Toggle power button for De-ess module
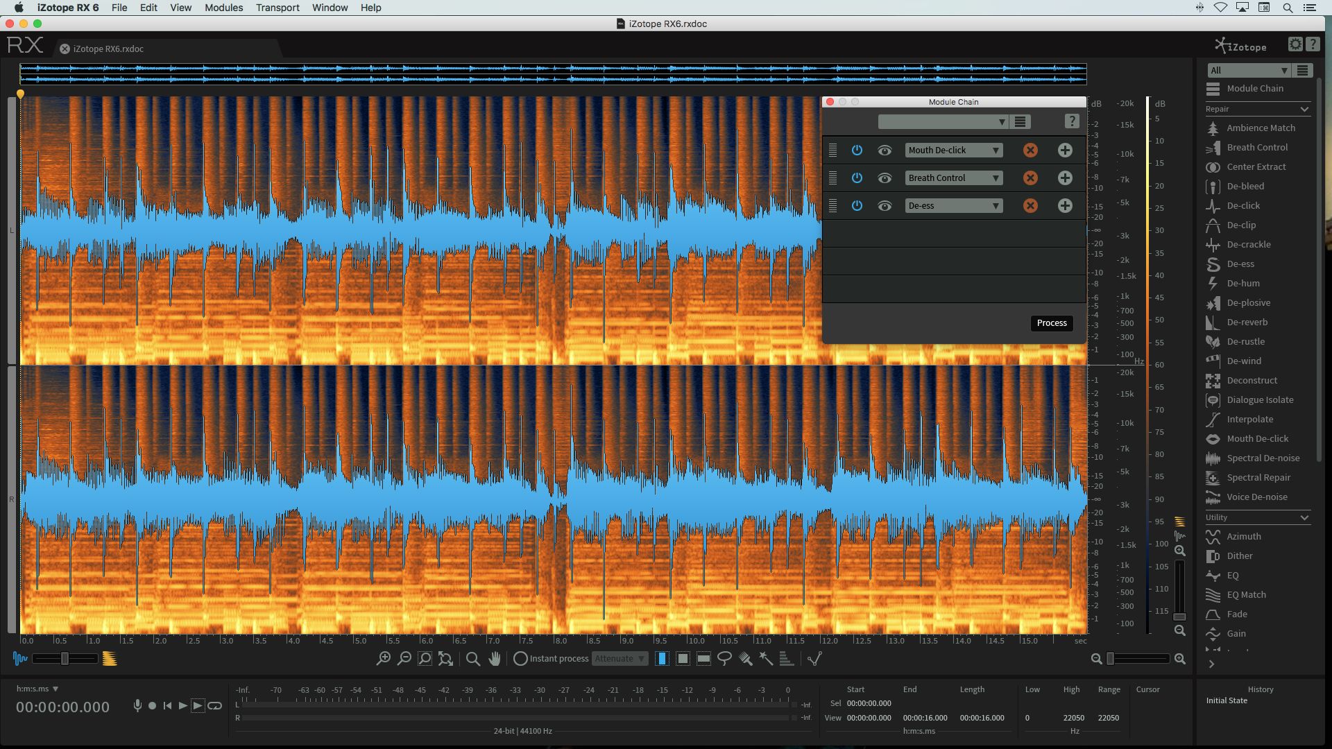 (856, 205)
